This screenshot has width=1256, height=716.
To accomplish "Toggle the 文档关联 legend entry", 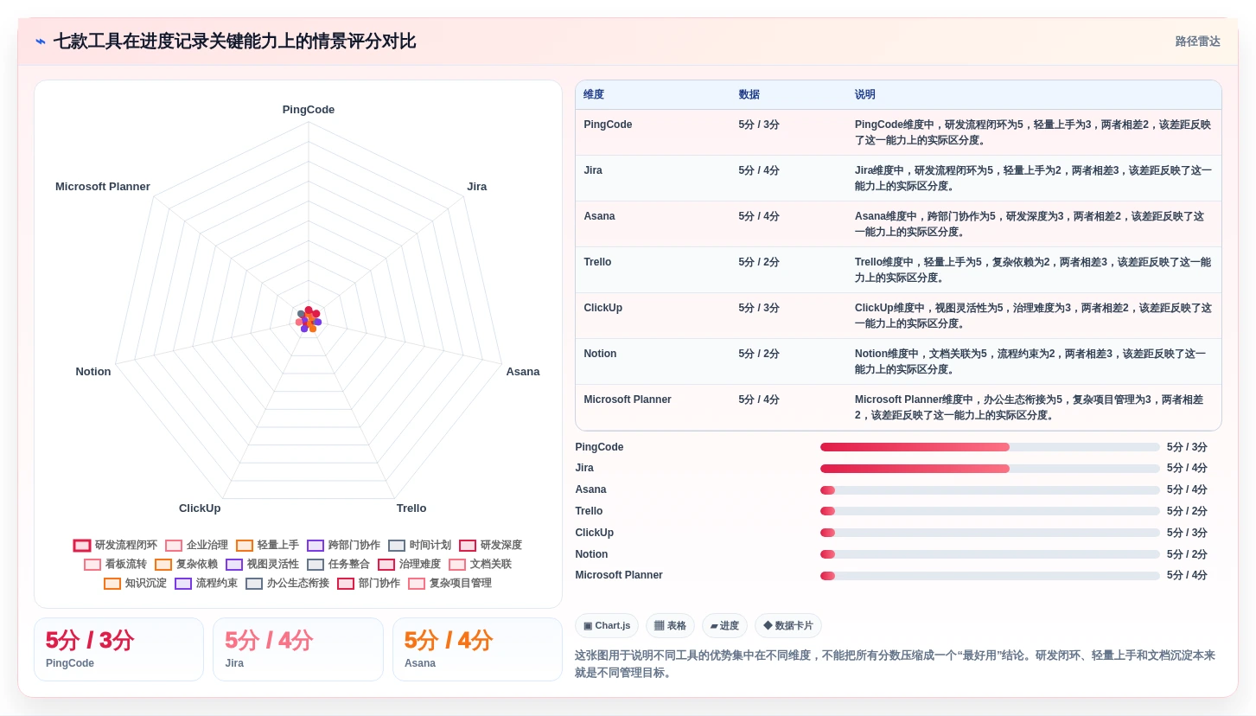I will pos(481,565).
